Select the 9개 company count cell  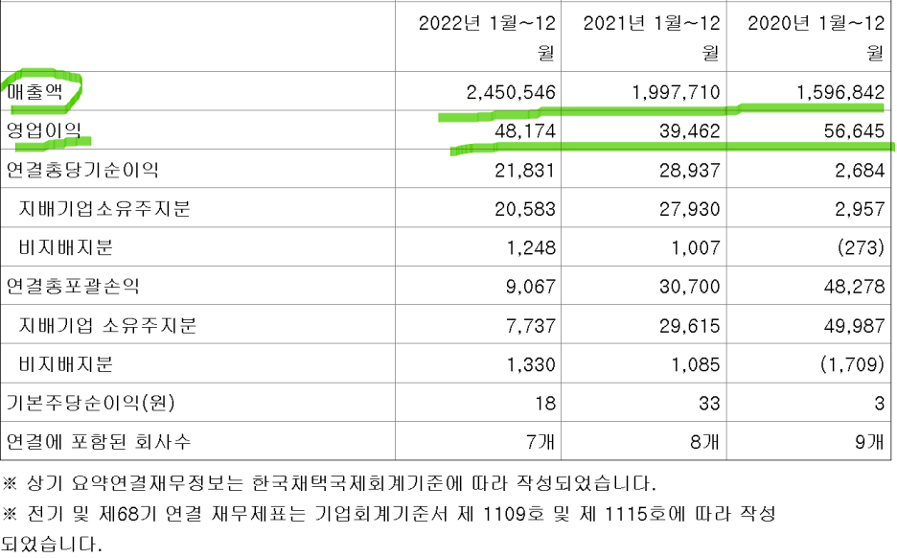pos(870,442)
